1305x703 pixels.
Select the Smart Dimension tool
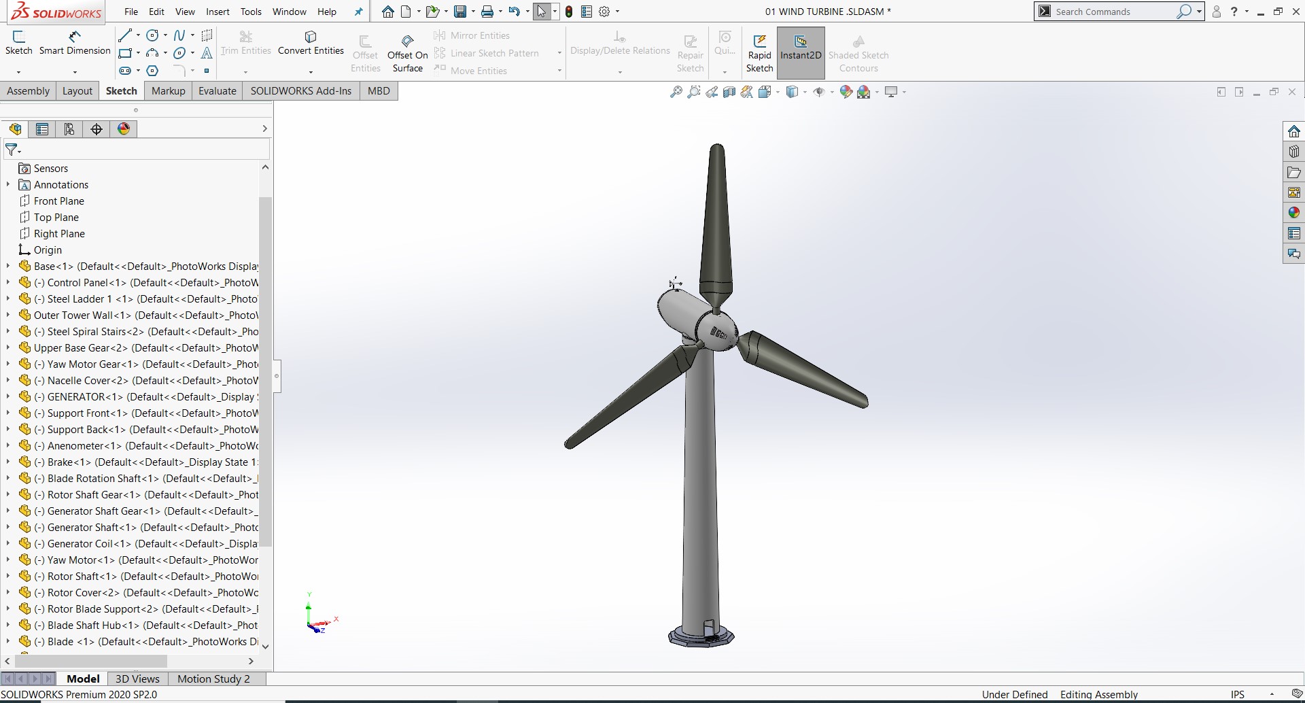click(x=75, y=43)
